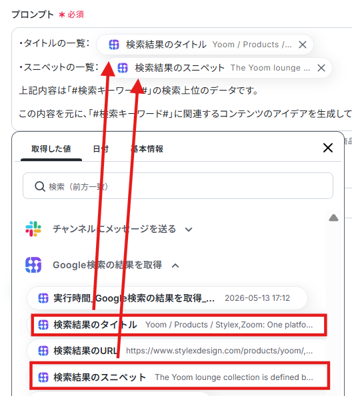Click the magnifier icon in search box
352x396 pixels.
click(40, 186)
